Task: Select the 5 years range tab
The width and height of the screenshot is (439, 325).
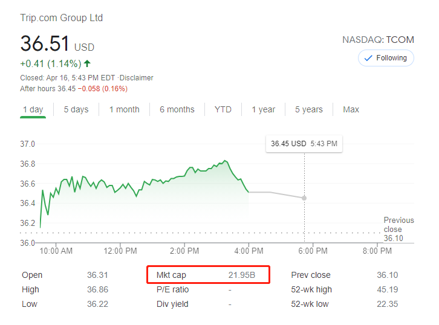Action: click(x=309, y=109)
